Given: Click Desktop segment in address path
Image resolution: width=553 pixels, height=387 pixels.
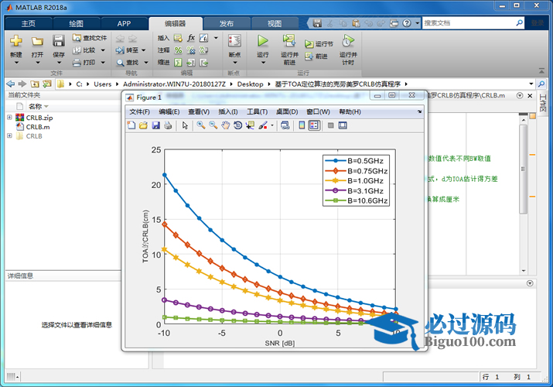Looking at the screenshot, I should point(250,84).
